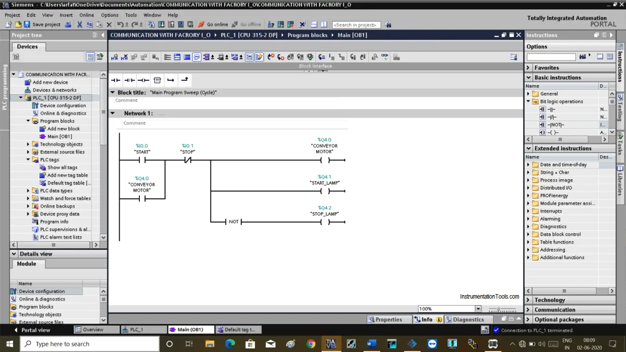Open Microsoft Word from the taskbar

pyautogui.click(x=371, y=344)
